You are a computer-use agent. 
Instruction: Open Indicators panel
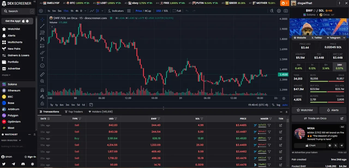click(x=116, y=11)
